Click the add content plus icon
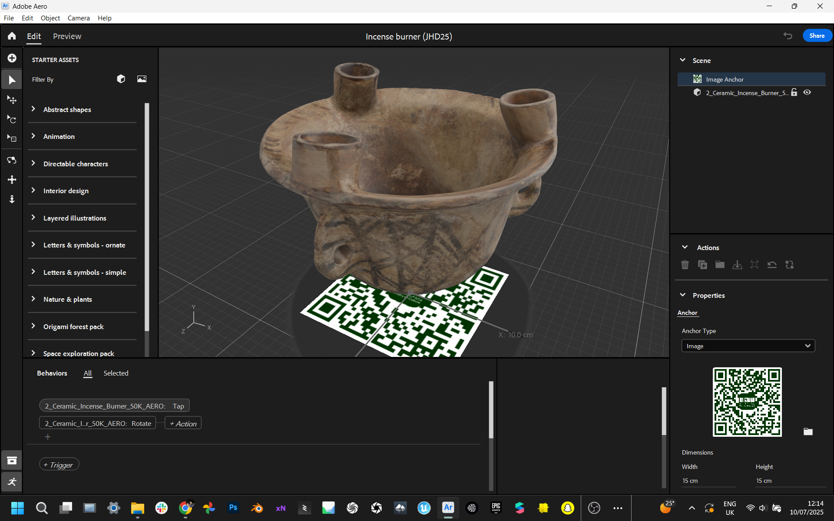The height and width of the screenshot is (521, 834). point(12,58)
